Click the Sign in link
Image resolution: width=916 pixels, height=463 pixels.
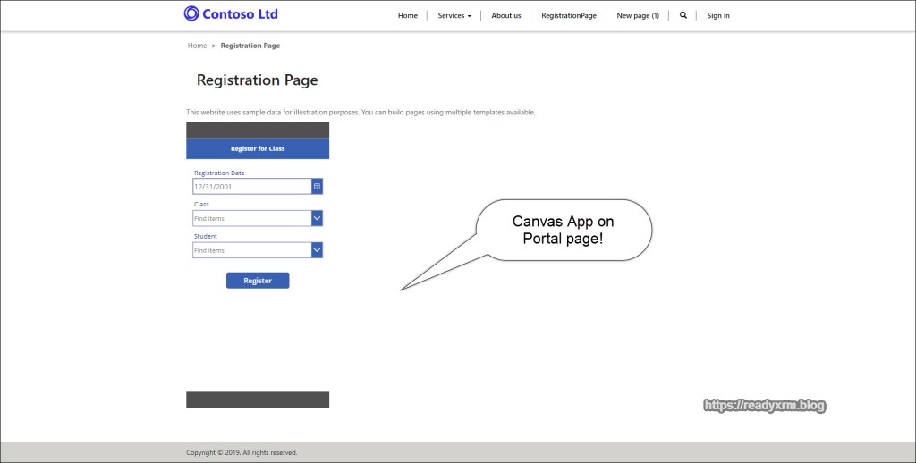717,15
